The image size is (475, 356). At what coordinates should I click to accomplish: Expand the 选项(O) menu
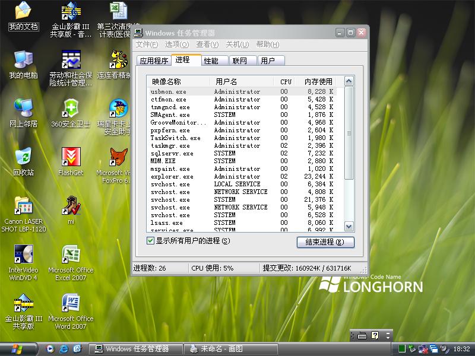pos(176,44)
